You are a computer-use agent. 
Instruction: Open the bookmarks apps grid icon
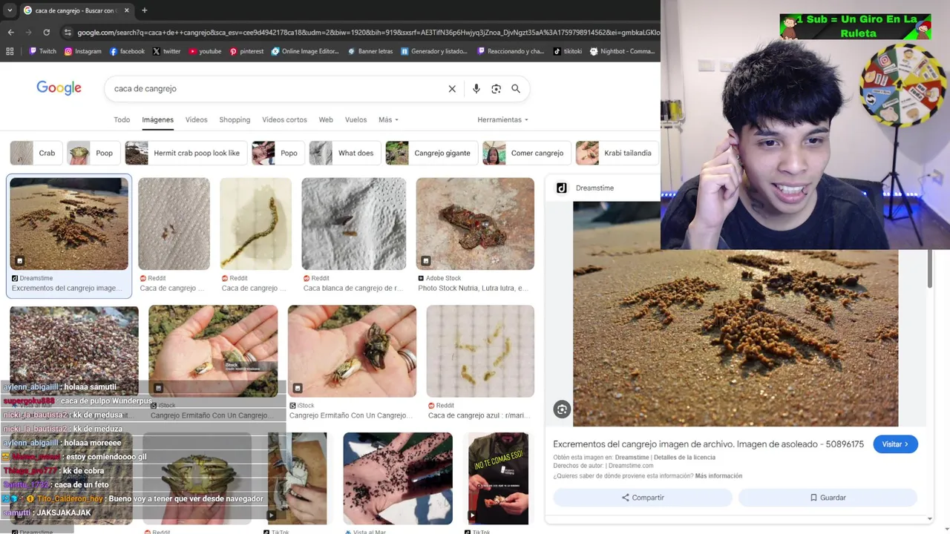[10, 51]
